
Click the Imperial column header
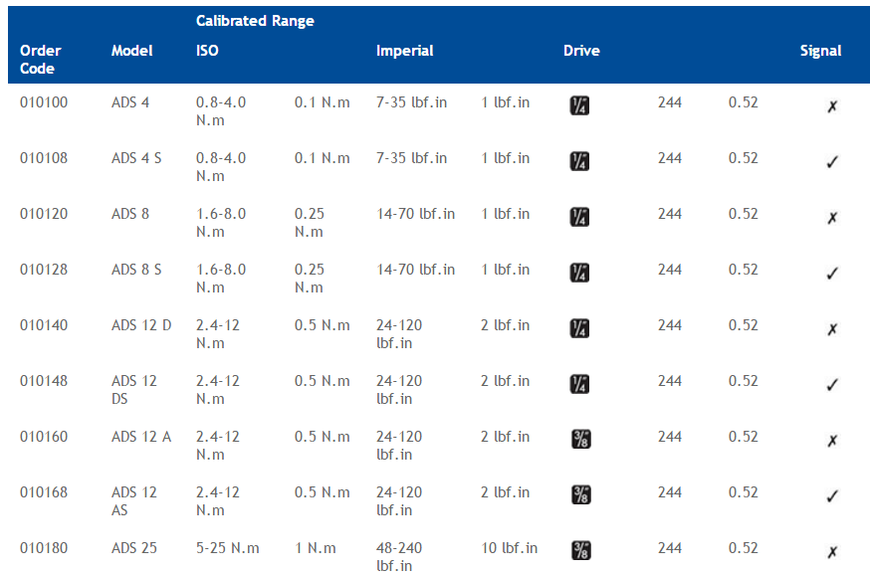pos(404,51)
